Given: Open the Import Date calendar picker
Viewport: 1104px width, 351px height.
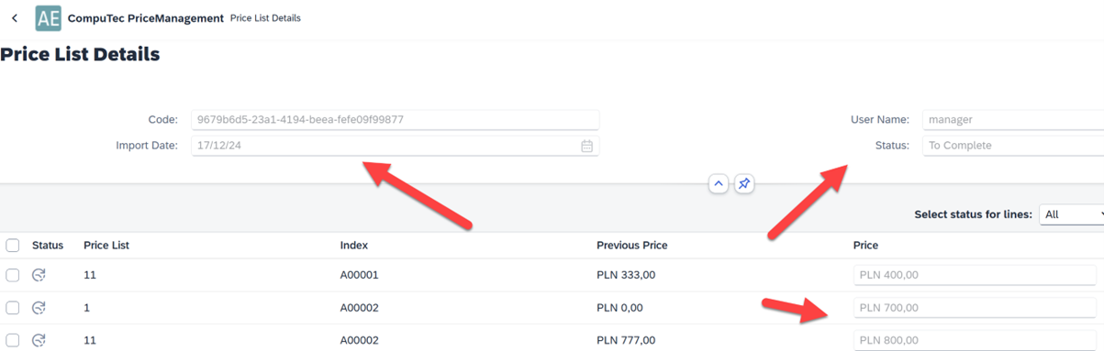Looking at the screenshot, I should (x=586, y=146).
